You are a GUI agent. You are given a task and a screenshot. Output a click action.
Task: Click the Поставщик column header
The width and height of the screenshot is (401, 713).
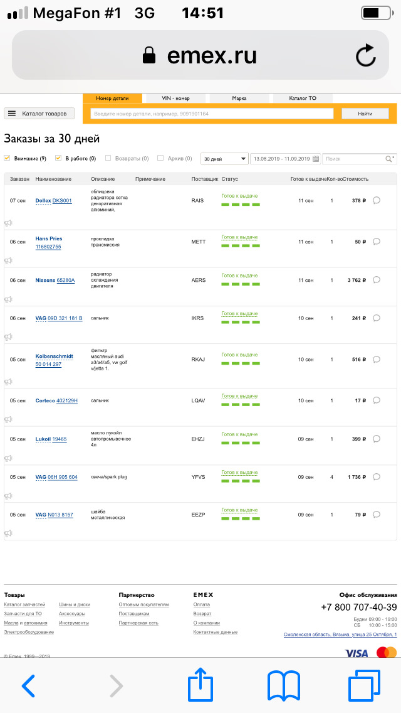[205, 179]
